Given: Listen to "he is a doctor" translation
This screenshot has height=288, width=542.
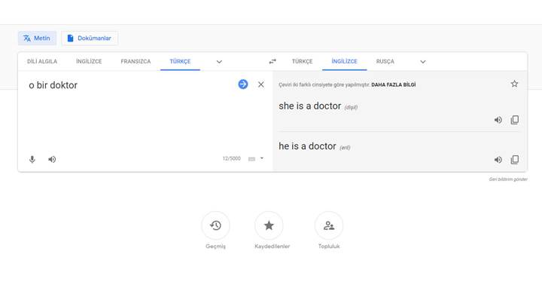Looking at the screenshot, I should [x=498, y=160].
